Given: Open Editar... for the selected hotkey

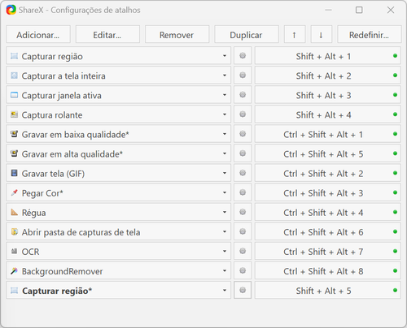Looking at the screenshot, I should coord(107,34).
